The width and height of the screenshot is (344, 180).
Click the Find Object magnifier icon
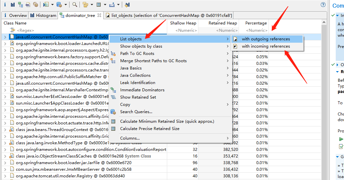pos(75,5)
